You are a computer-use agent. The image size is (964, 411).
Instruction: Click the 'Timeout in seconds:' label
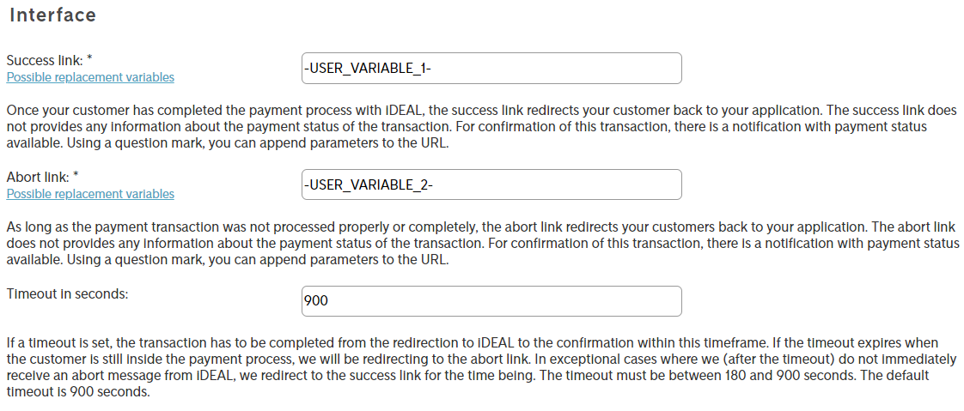pos(67,293)
